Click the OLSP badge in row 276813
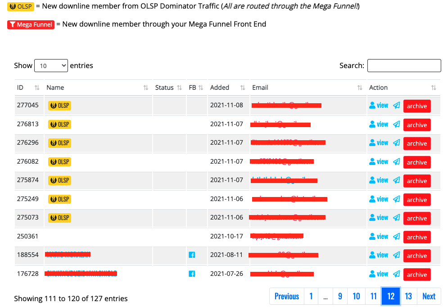The height and width of the screenshot is (307, 443). (59, 124)
